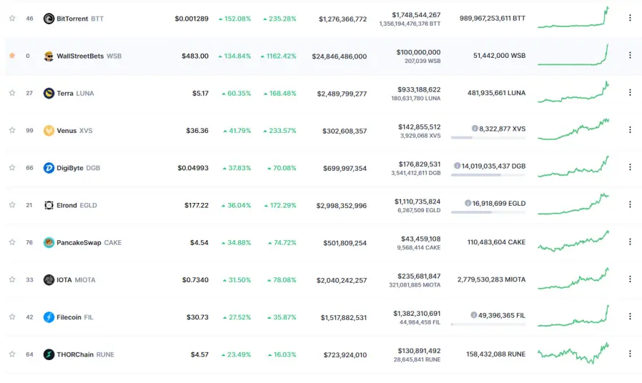Open Filecoin FIL coin page
The image size is (642, 383).
click(x=75, y=317)
